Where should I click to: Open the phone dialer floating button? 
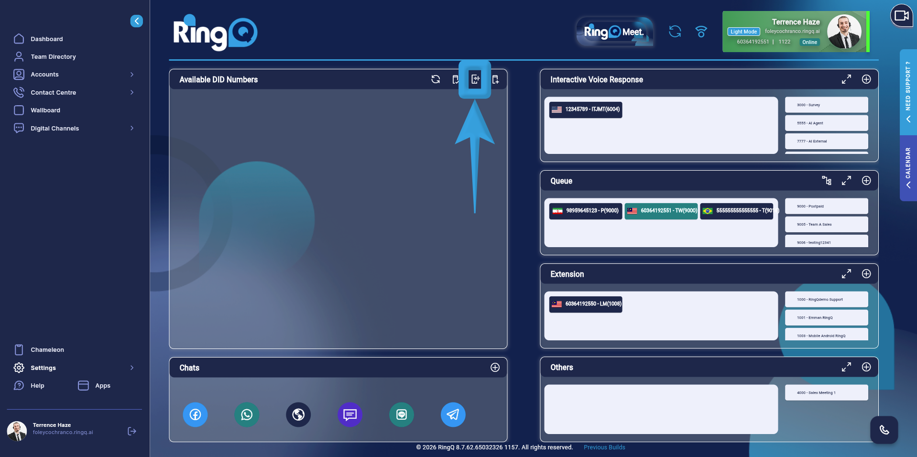pos(884,430)
